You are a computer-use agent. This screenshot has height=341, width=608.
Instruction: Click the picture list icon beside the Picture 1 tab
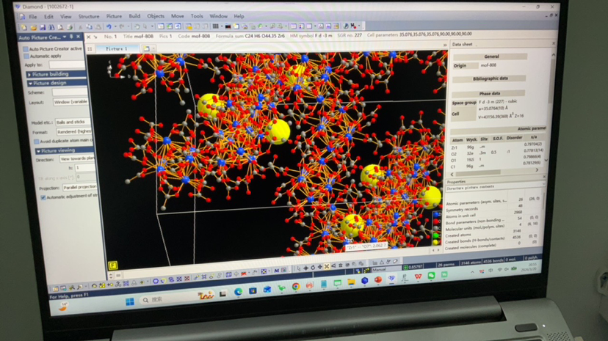click(x=145, y=49)
